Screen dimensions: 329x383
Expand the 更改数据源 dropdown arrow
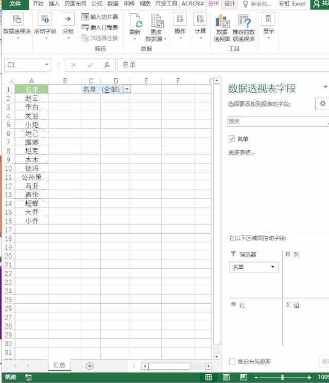point(165,39)
